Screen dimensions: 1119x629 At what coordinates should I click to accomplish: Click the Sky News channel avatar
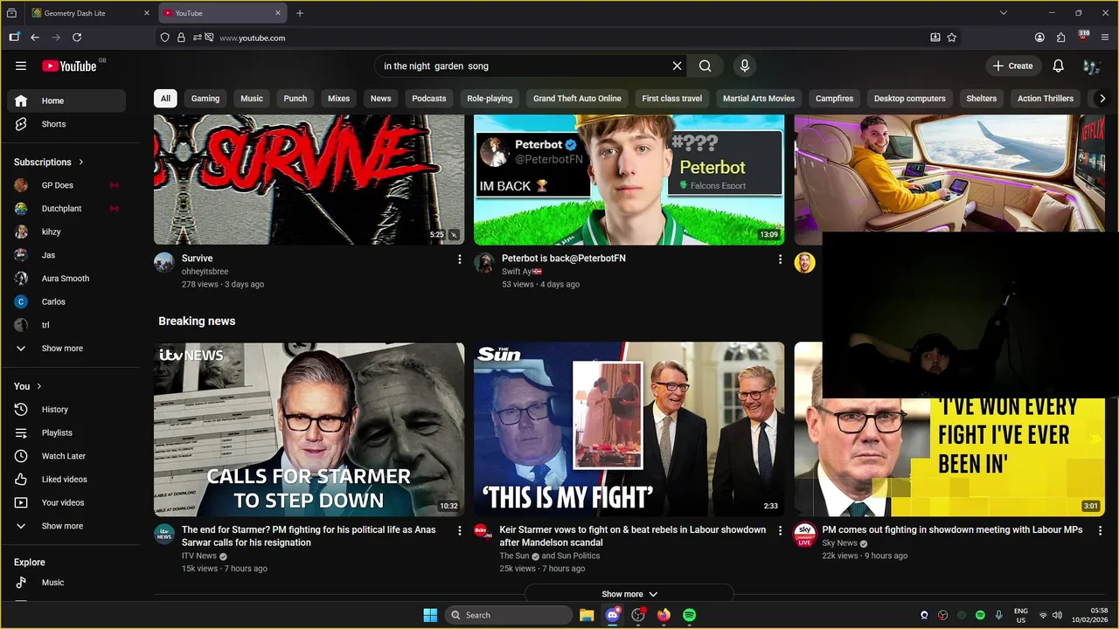point(804,535)
